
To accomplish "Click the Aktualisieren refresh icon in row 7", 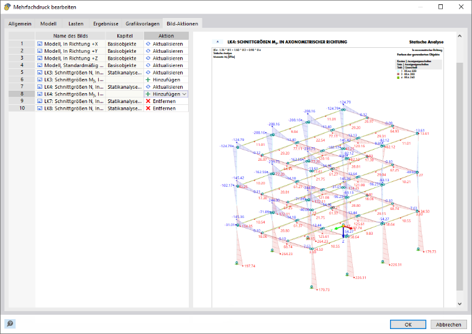I will tap(148, 87).
